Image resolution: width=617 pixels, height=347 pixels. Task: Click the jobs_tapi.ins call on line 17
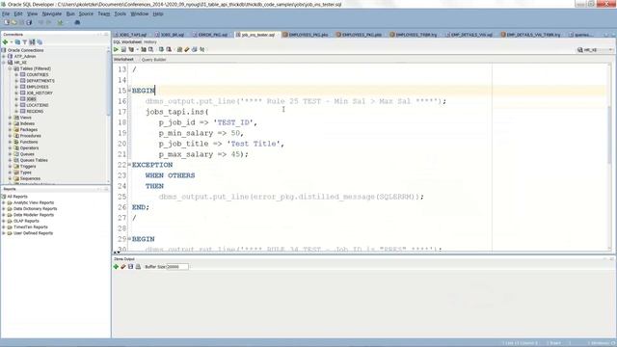point(177,112)
